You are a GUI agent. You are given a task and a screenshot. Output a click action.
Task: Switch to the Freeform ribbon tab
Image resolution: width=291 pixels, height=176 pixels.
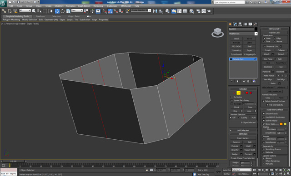40,16
